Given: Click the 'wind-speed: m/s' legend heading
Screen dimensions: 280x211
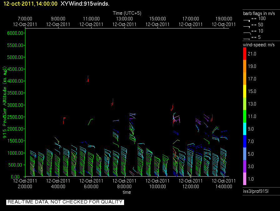Looking at the screenshot, I should coord(259,45).
